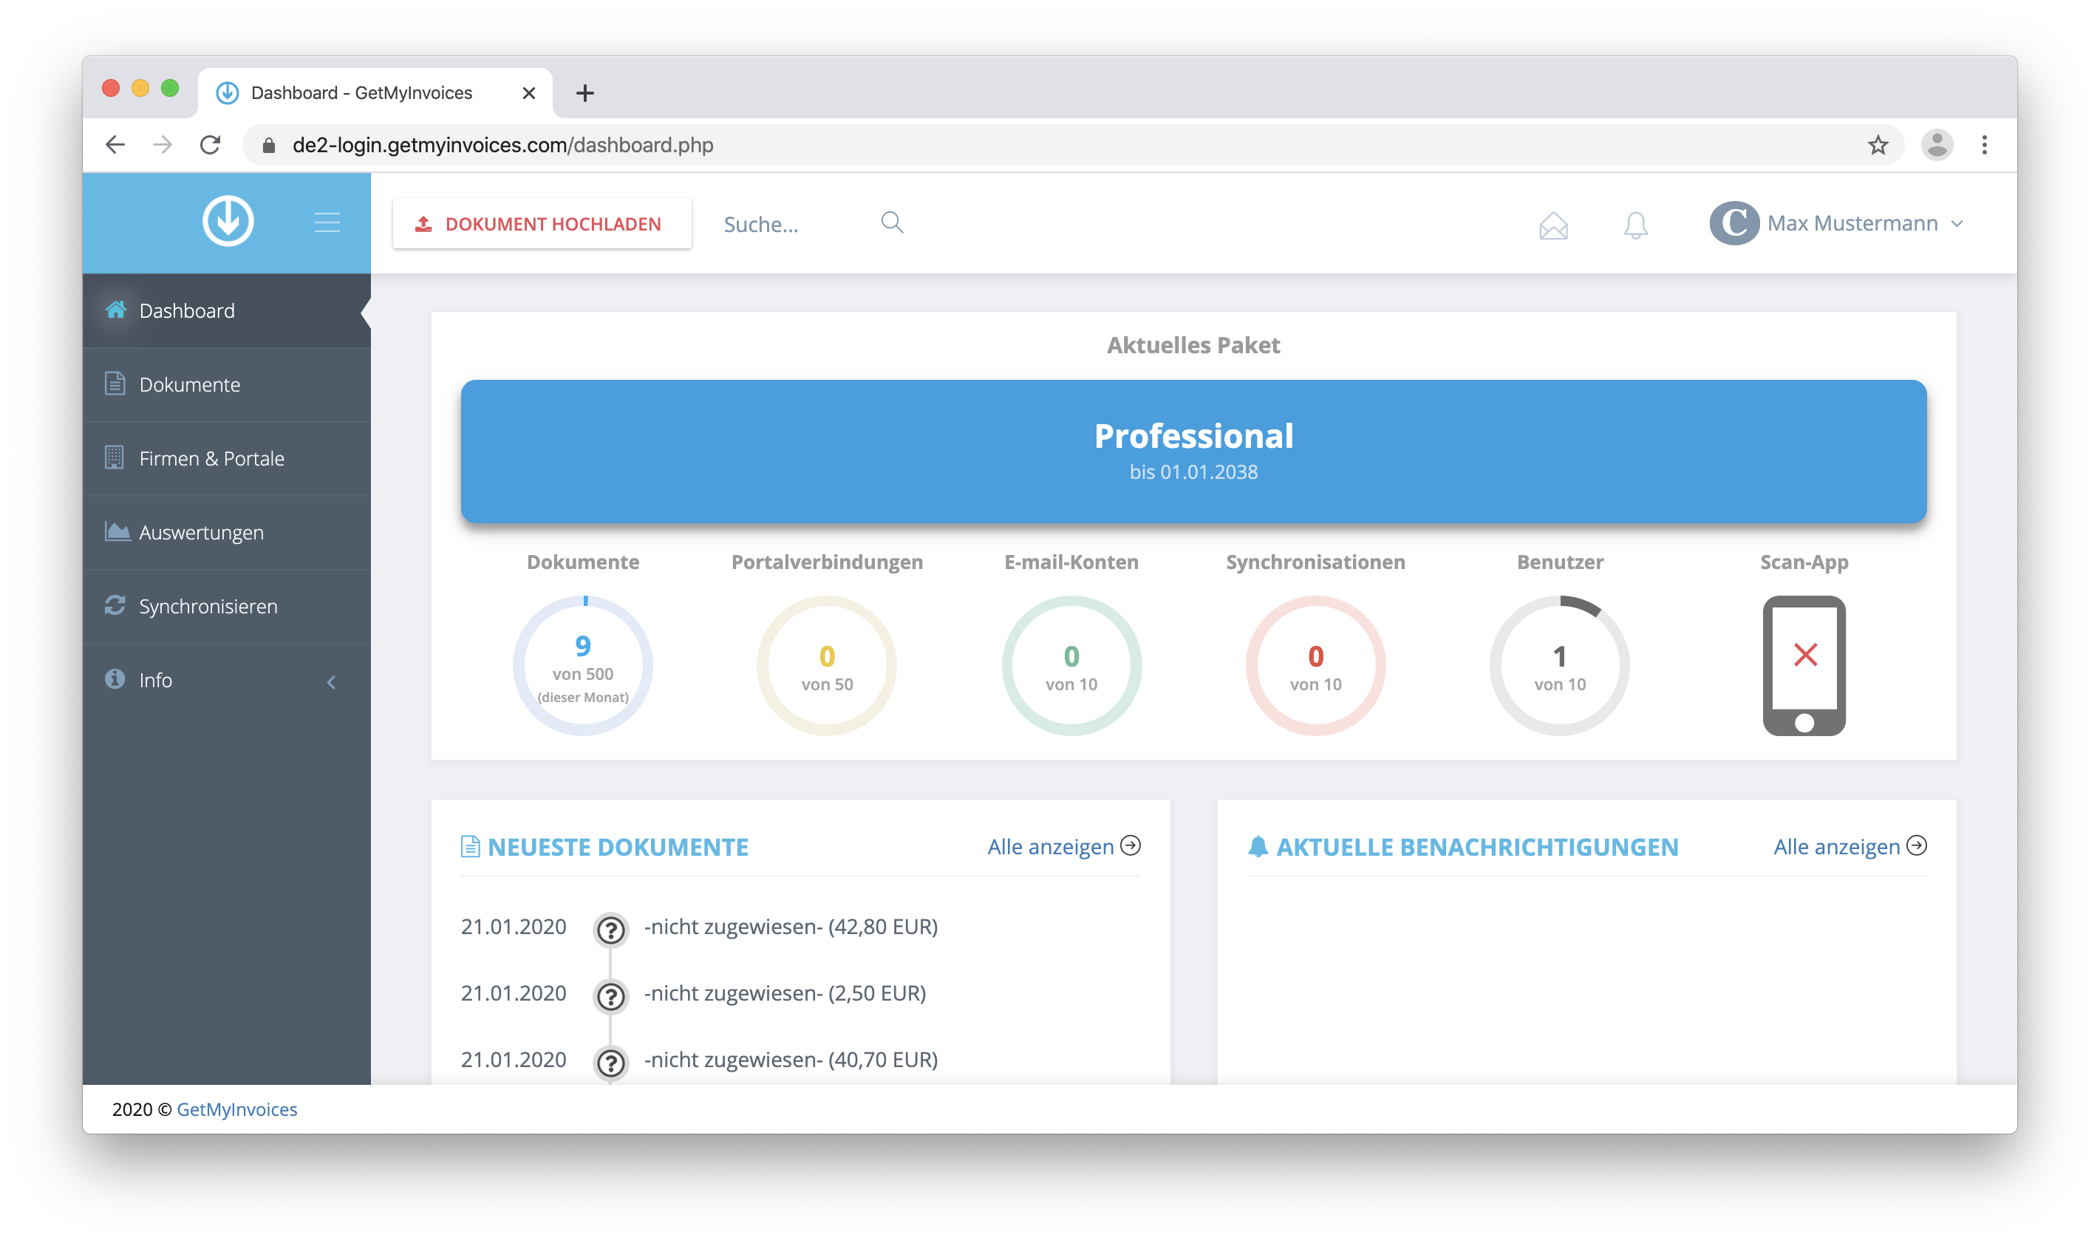Open Dokumente in the sidebar

point(189,384)
